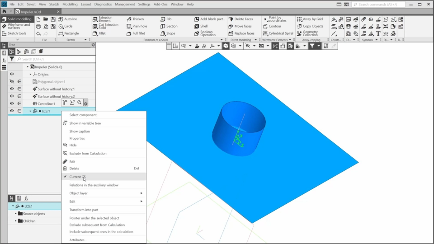Toggle the Centerline:1 visibility eye
Image resolution: width=434 pixels, height=244 pixels.
[x=12, y=103]
